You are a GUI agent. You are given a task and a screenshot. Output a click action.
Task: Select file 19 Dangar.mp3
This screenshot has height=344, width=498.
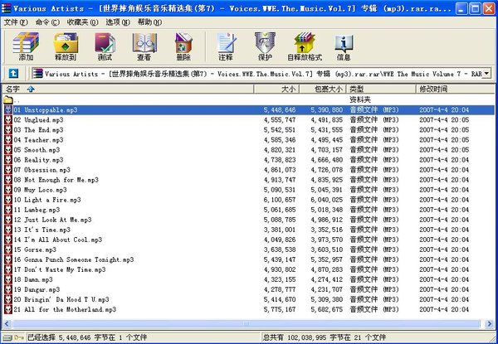(x=37, y=289)
